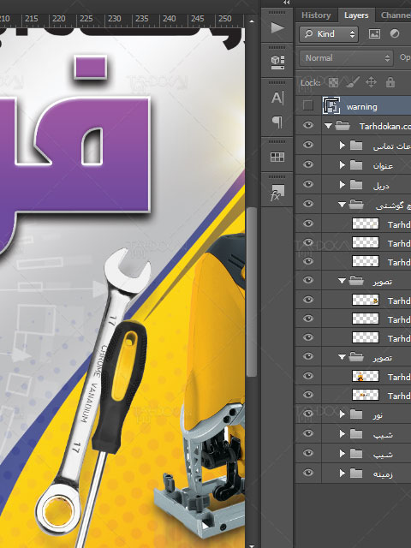411x548 pixels.
Task: Expand the عات تماس group
Action: [342, 145]
